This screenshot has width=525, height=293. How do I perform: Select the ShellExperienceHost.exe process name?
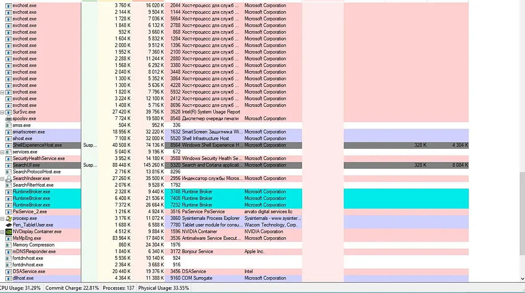pos(37,145)
